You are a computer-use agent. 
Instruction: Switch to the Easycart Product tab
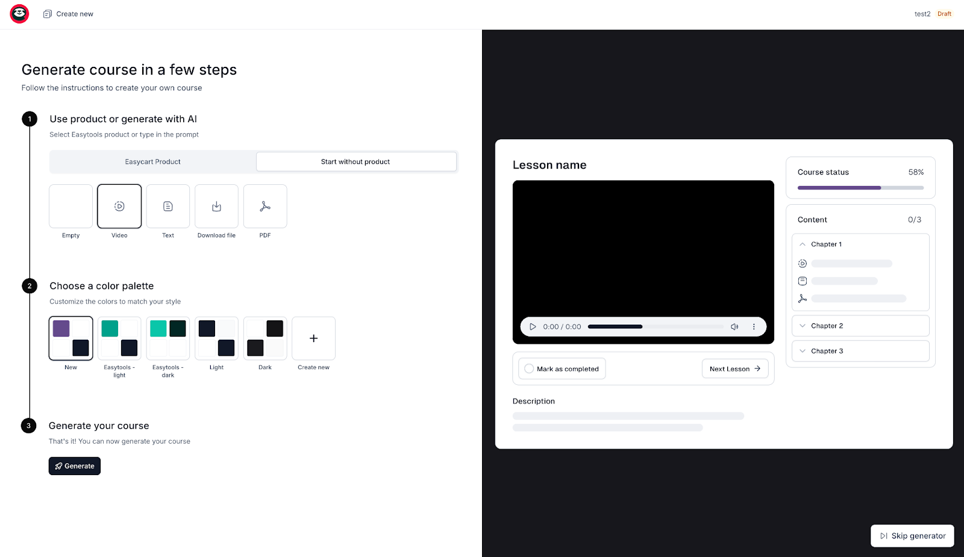point(152,161)
